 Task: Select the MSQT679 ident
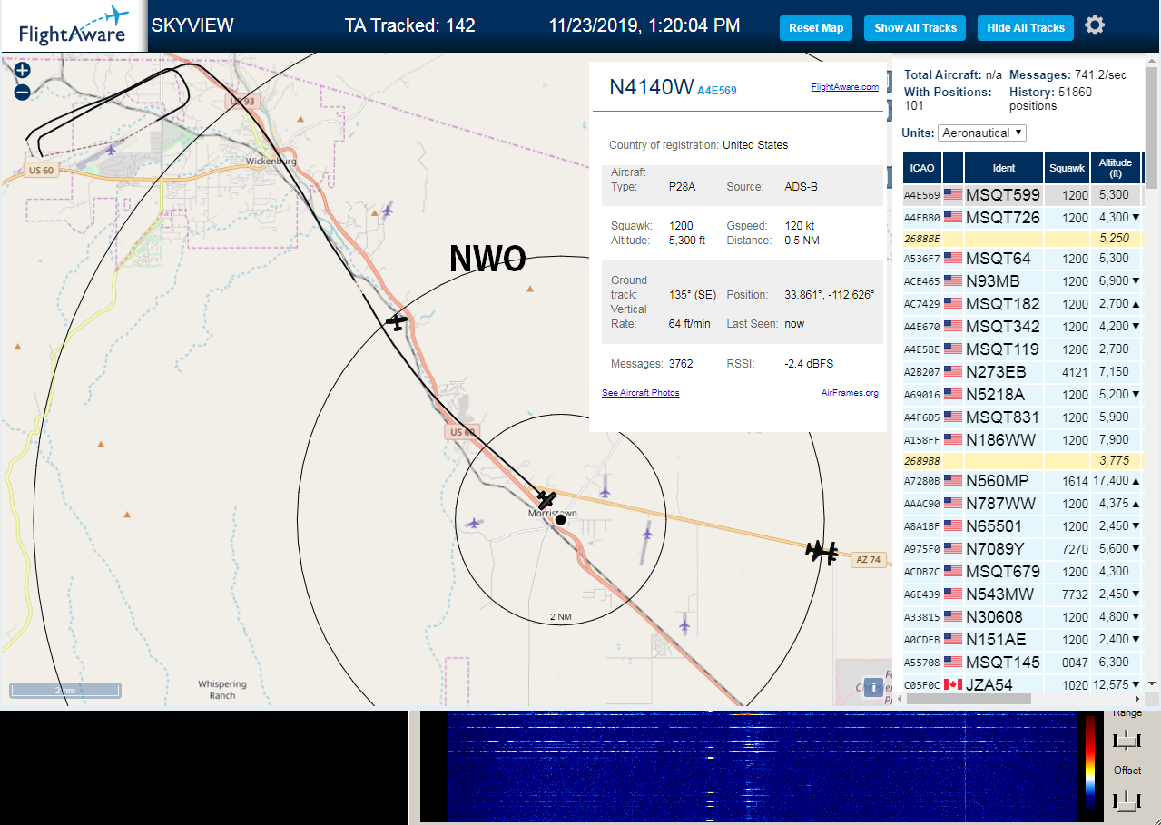pyautogui.click(x=1003, y=572)
